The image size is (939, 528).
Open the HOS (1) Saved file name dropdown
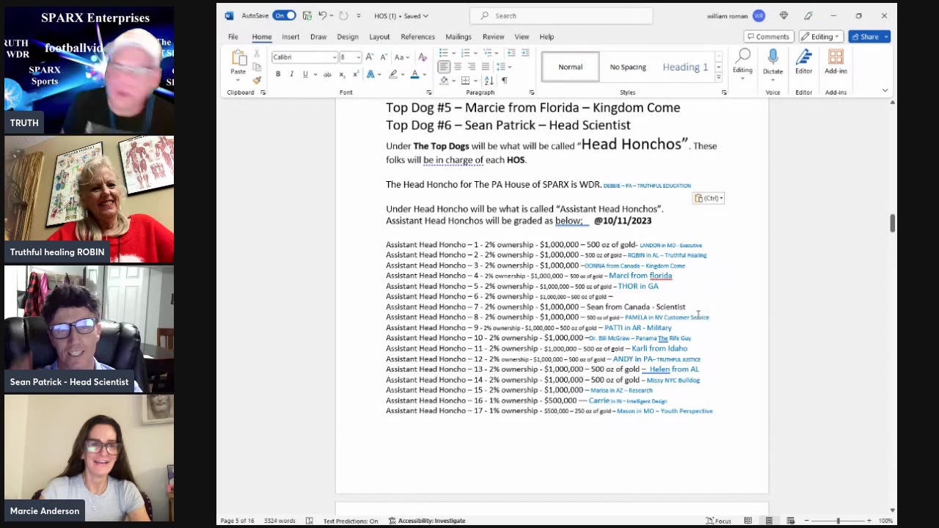(x=401, y=15)
